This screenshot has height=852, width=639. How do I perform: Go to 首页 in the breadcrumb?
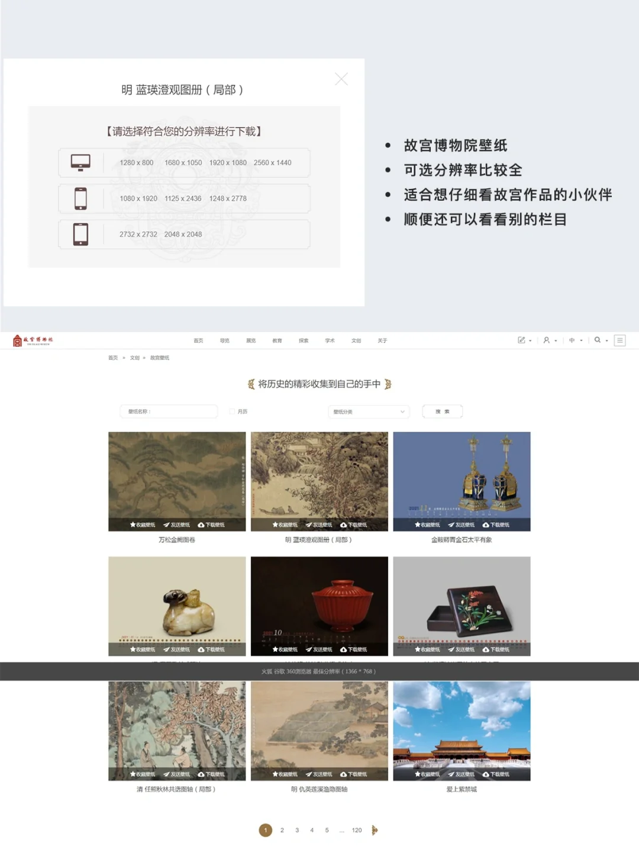113,358
